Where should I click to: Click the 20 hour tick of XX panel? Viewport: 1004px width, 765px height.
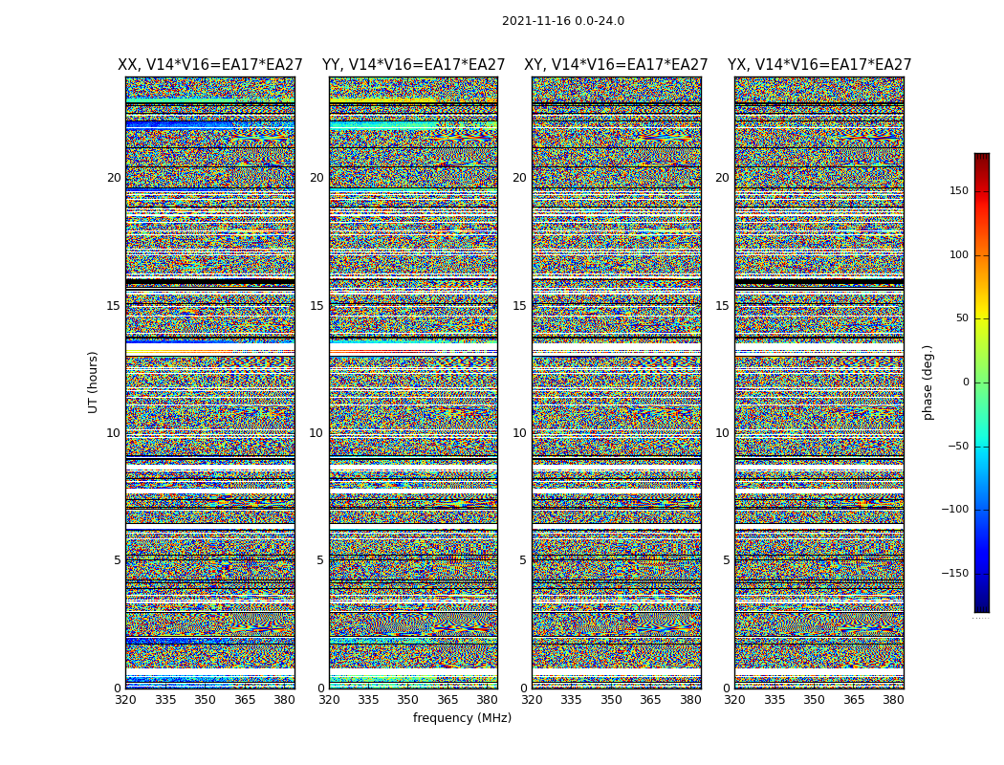tap(114, 178)
